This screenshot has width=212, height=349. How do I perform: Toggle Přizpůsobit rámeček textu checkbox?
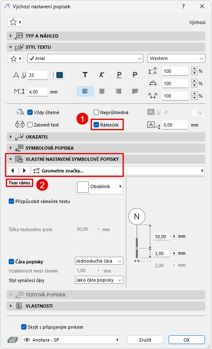tap(11, 201)
